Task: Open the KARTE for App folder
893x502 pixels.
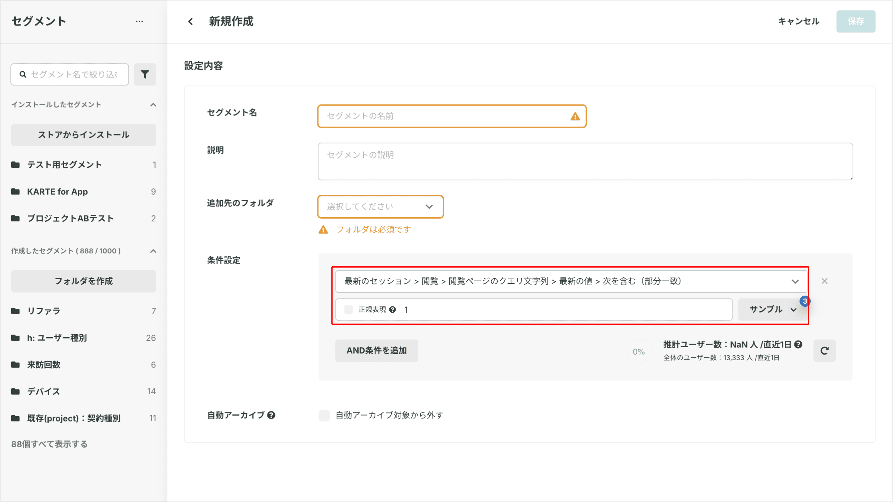Action: 58,192
